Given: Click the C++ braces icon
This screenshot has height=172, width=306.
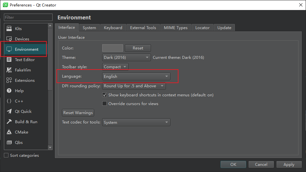Looking at the screenshot, I should tap(9, 101).
